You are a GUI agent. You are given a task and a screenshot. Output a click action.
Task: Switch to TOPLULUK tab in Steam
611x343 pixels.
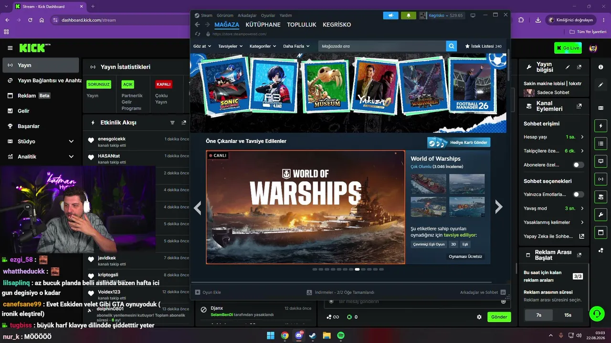click(x=302, y=25)
